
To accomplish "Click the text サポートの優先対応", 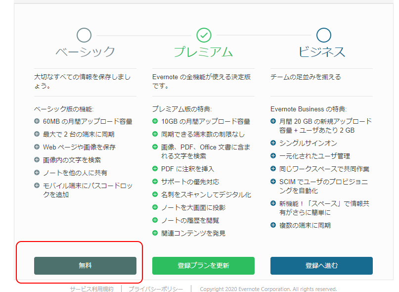I will coord(190,182).
